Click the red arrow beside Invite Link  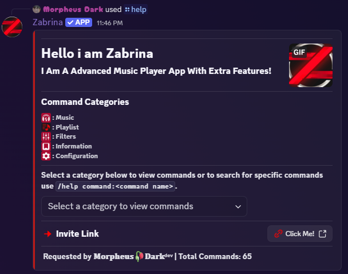pyautogui.click(x=48, y=234)
